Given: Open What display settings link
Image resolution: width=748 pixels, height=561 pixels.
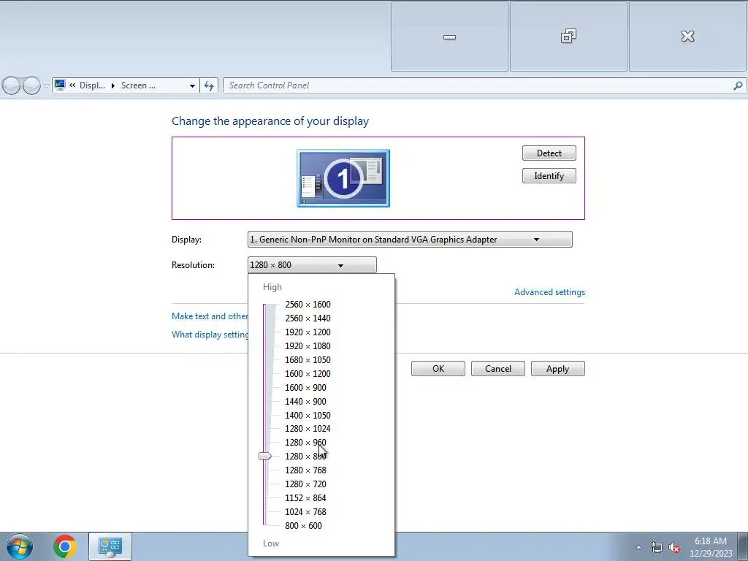Looking at the screenshot, I should click(x=210, y=335).
